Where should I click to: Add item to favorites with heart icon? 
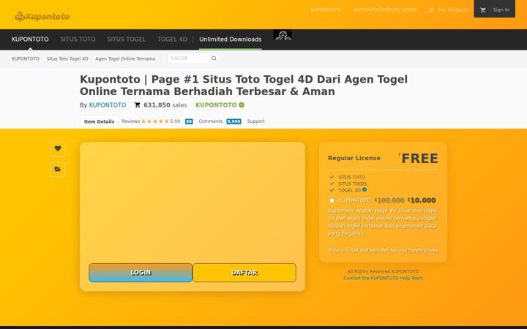pos(58,148)
